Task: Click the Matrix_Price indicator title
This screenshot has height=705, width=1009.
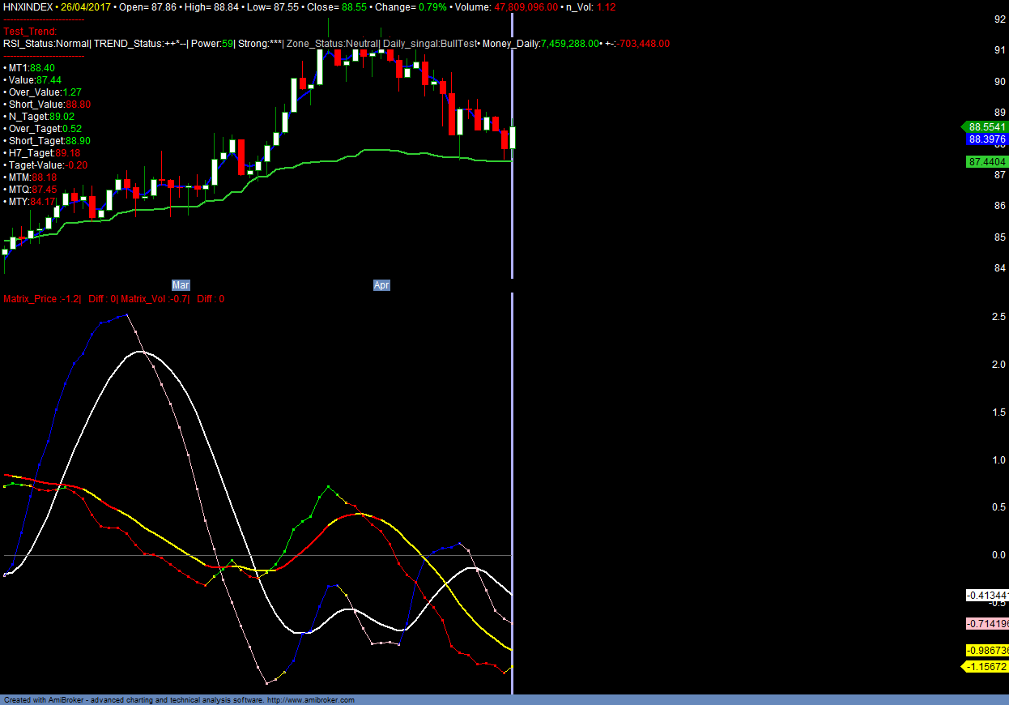Action: click(x=40, y=299)
